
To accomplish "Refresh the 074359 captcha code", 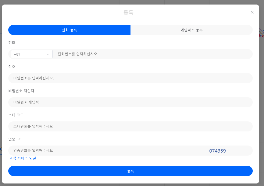I will (217, 151).
